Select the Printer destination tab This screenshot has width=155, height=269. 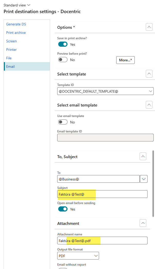click(12, 50)
